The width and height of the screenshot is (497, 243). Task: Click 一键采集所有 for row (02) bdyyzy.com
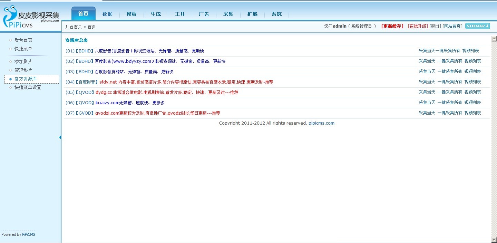450,61
